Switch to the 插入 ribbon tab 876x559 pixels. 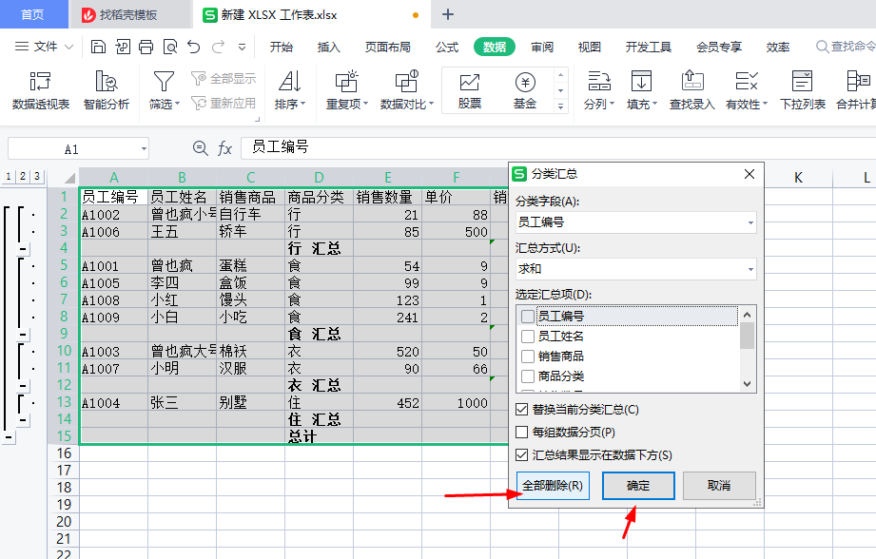click(x=328, y=47)
